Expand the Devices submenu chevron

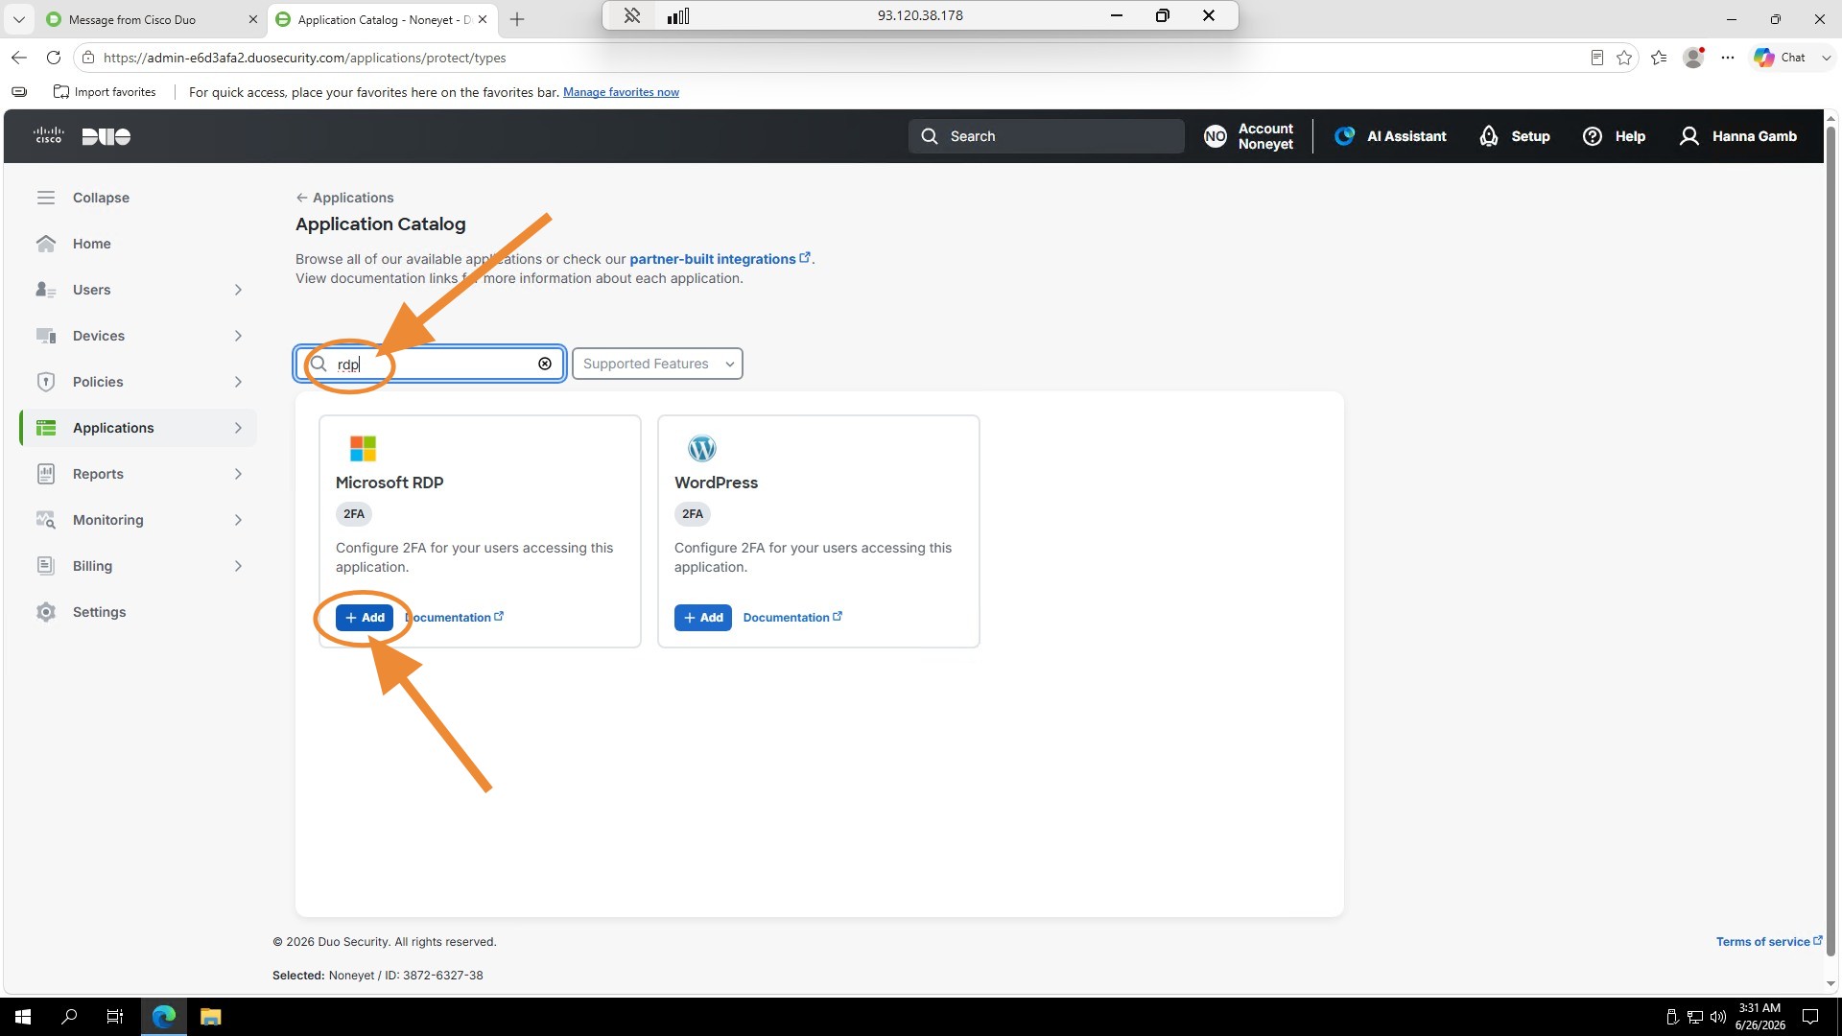point(238,336)
